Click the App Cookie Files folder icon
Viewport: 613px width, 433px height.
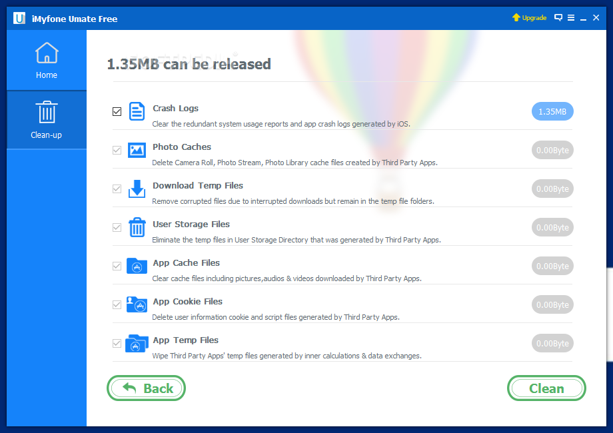coord(137,304)
